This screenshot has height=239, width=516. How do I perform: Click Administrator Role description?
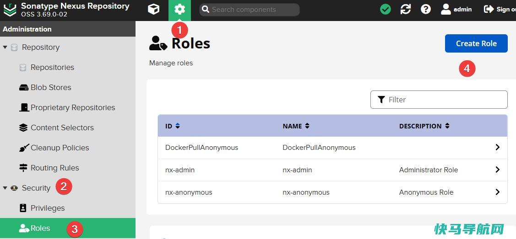tap(429, 170)
